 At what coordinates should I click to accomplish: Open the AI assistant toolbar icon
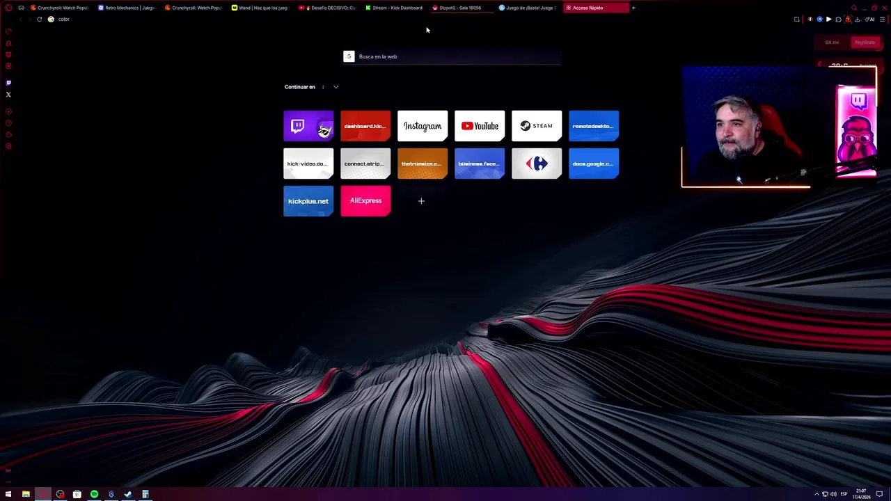coord(869,19)
